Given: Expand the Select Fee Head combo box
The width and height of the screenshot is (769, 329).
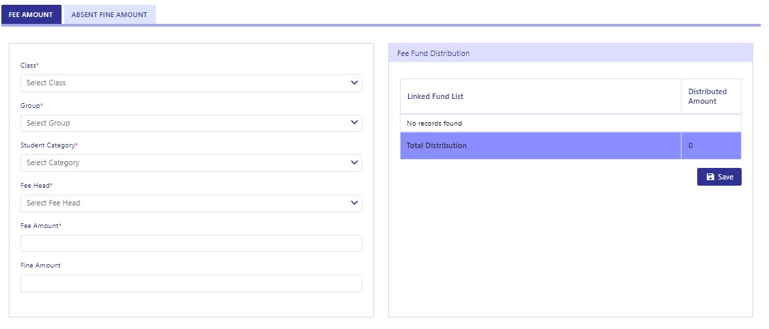Looking at the screenshot, I should tap(191, 203).
